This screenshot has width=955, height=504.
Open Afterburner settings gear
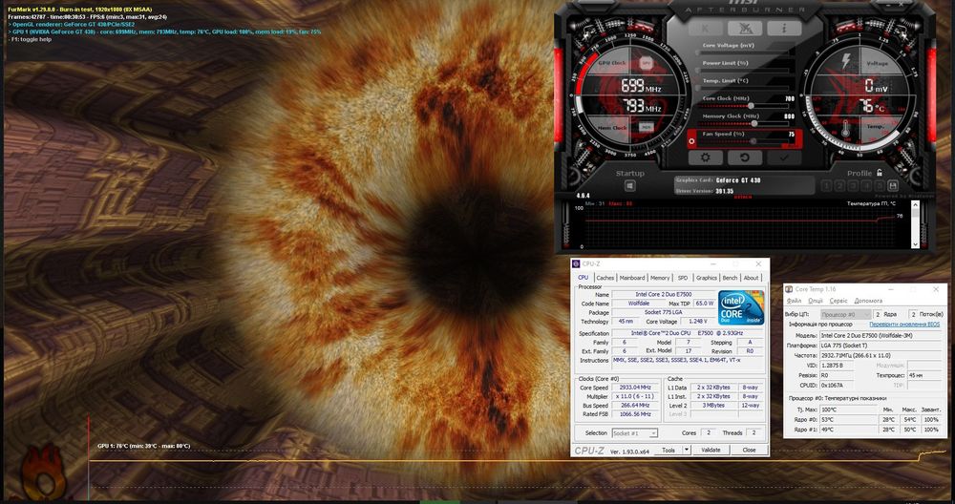pos(706,157)
